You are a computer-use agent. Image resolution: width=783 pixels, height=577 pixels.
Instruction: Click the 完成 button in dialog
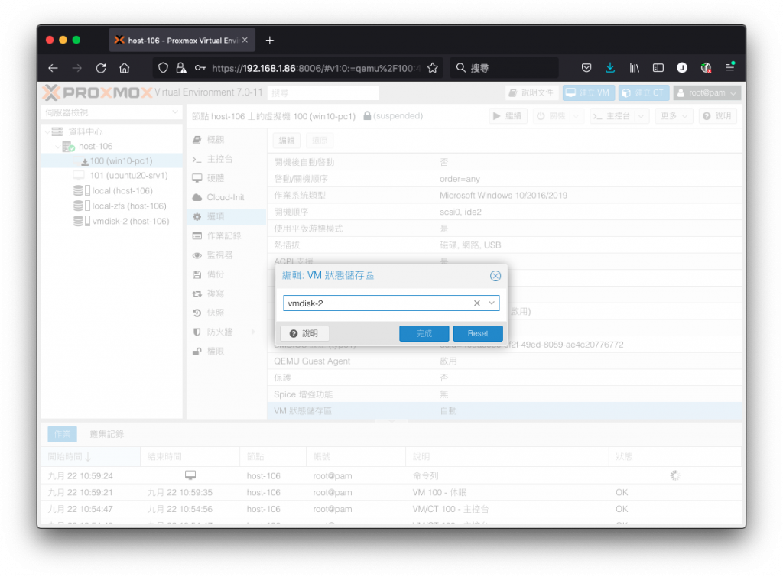click(424, 333)
